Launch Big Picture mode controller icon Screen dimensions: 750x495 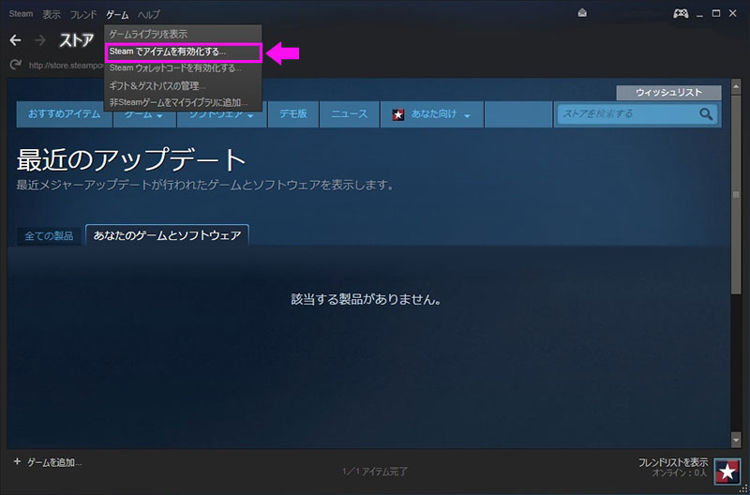point(681,14)
